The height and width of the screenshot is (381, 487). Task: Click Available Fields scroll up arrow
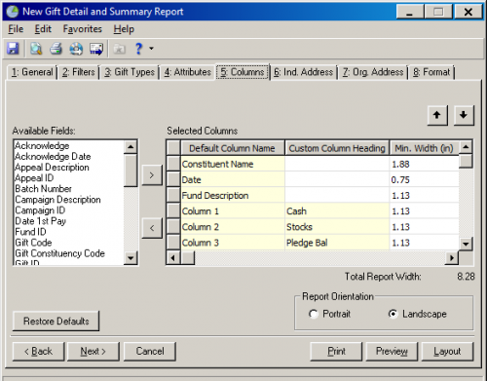pos(131,147)
